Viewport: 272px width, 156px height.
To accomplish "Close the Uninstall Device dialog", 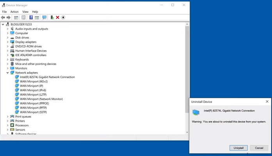I will 267,101.
